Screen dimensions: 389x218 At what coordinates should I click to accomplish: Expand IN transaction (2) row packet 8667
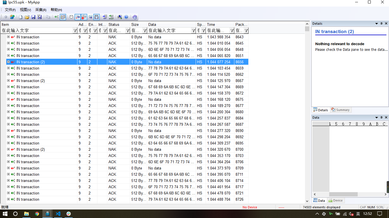coord(8,81)
